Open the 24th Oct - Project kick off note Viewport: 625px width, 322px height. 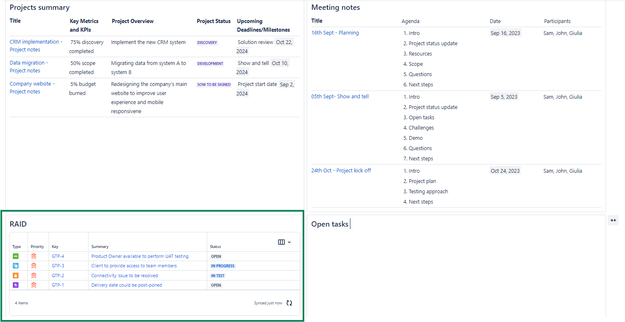click(341, 170)
